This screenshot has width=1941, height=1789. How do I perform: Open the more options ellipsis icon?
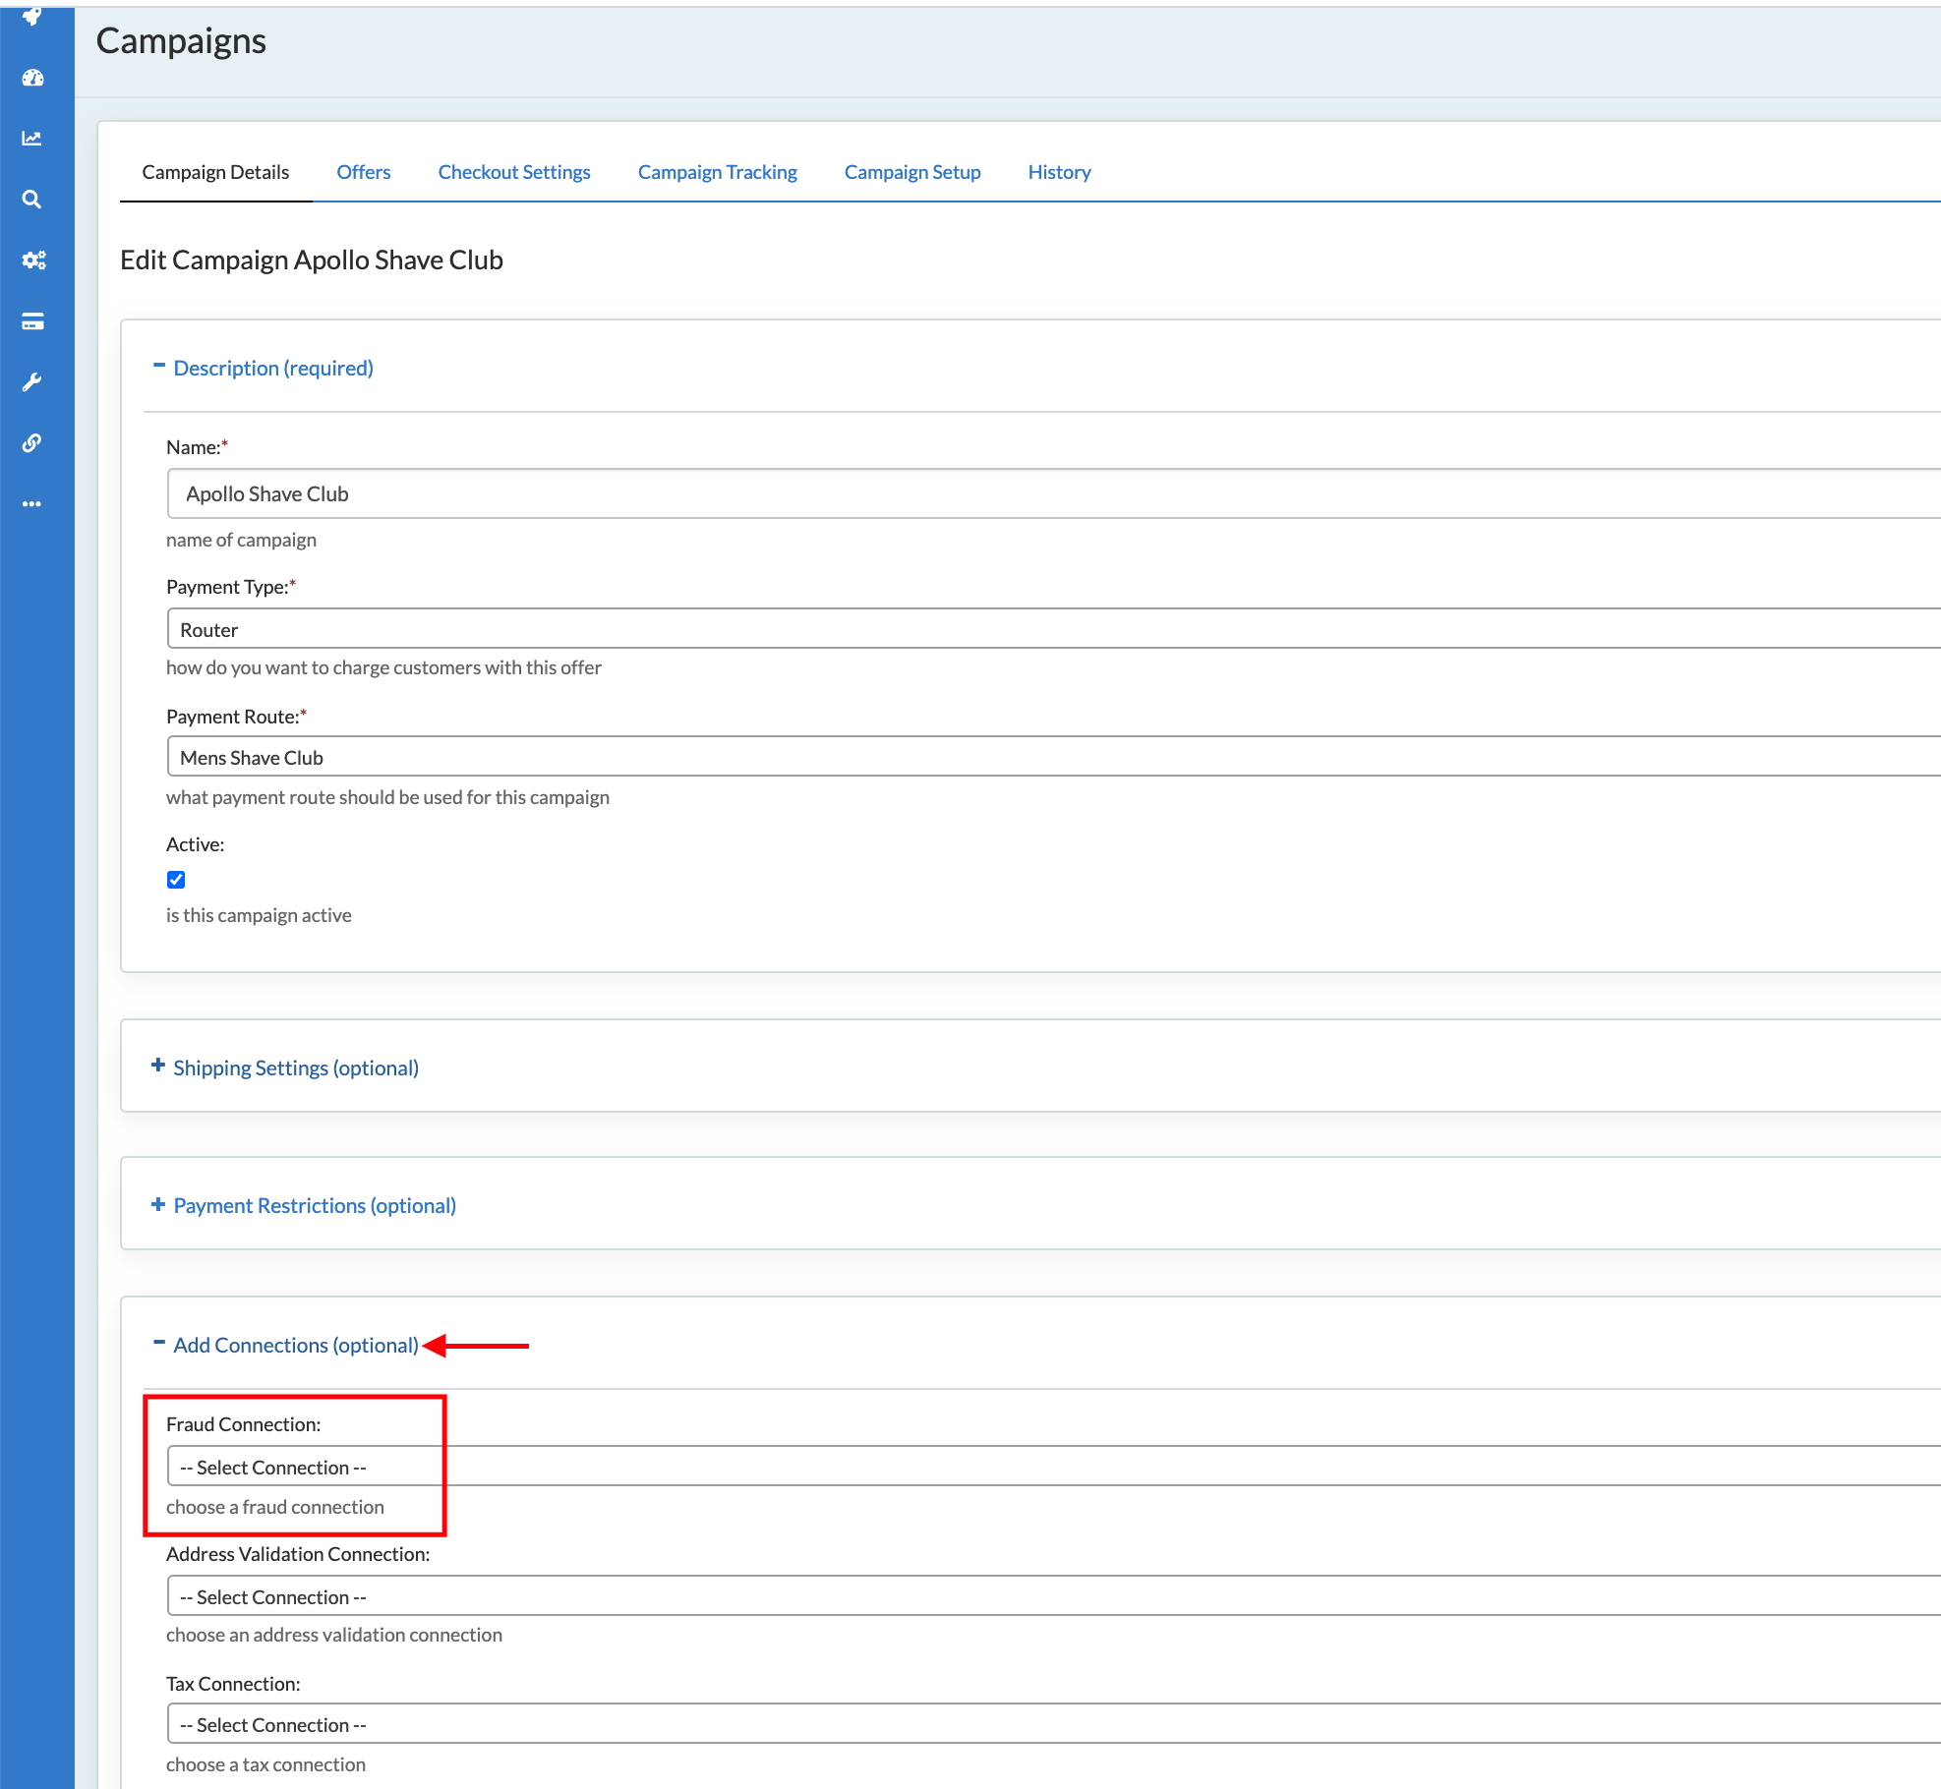32,504
